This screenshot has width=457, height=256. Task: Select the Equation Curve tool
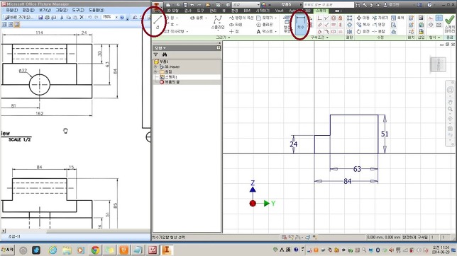(x=241, y=18)
